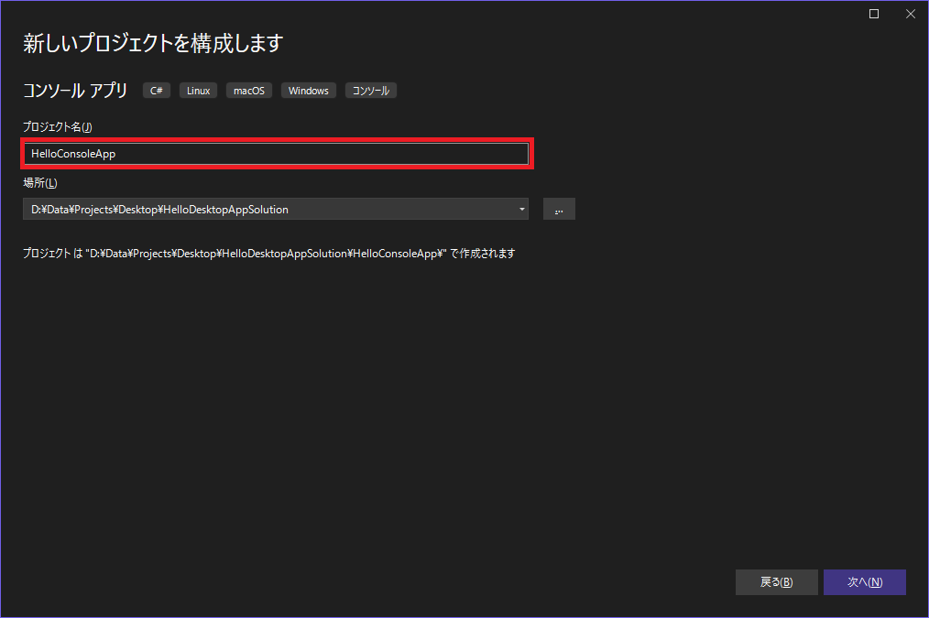Click the コンソール project type tag
Screen dimensions: 929x618
coord(371,91)
